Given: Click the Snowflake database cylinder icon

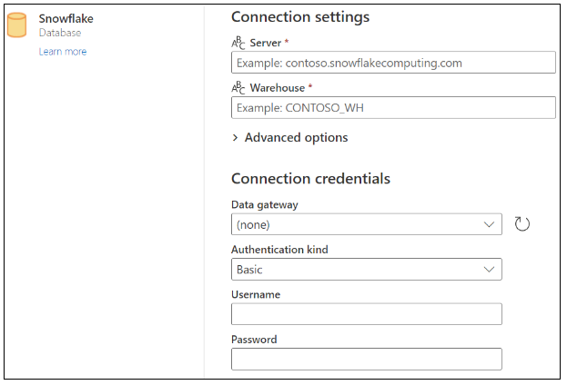Looking at the screenshot, I should tap(17, 25).
